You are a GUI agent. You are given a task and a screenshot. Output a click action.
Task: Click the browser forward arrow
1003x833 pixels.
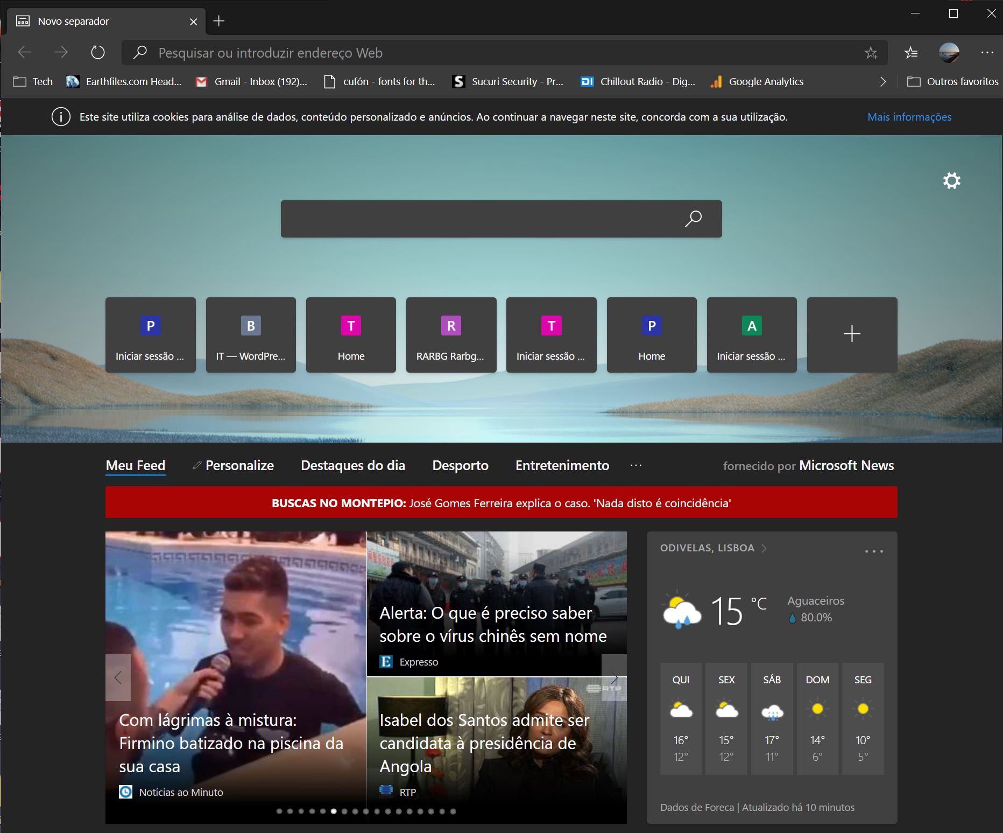(x=61, y=52)
